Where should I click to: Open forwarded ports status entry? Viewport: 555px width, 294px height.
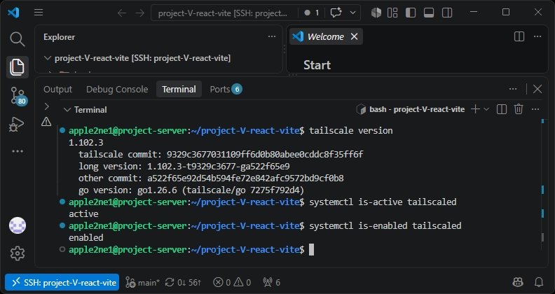(271, 282)
